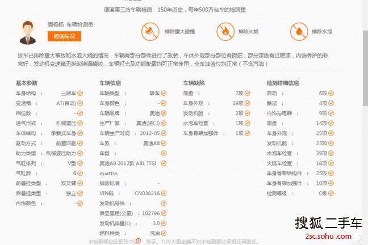Image resolution: width=368 pixels, height=245 pixels.
Task: Click the 2项 value in 底盘 defect row
Action: tap(240, 94)
